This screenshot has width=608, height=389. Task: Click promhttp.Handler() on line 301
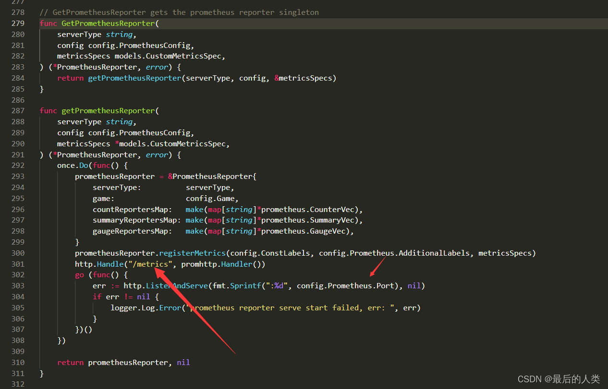(x=223, y=264)
